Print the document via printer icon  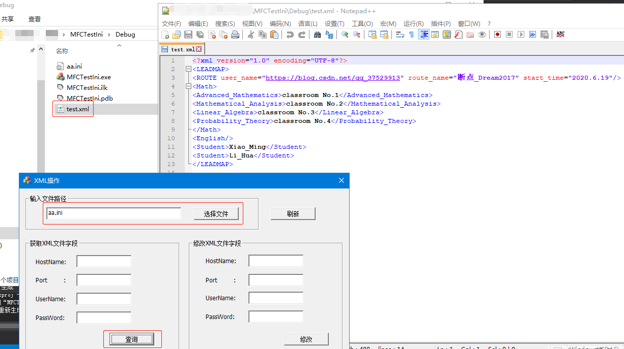coord(234,34)
